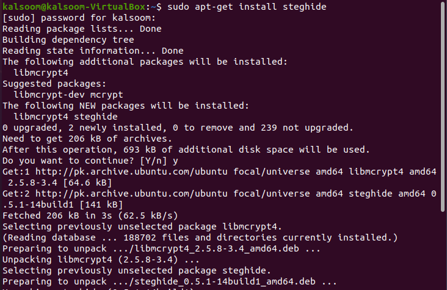Viewport: 447px width, 290px height.
Task: Click the '0 upgraded, 2 newly installed' line
Action: [178, 128]
